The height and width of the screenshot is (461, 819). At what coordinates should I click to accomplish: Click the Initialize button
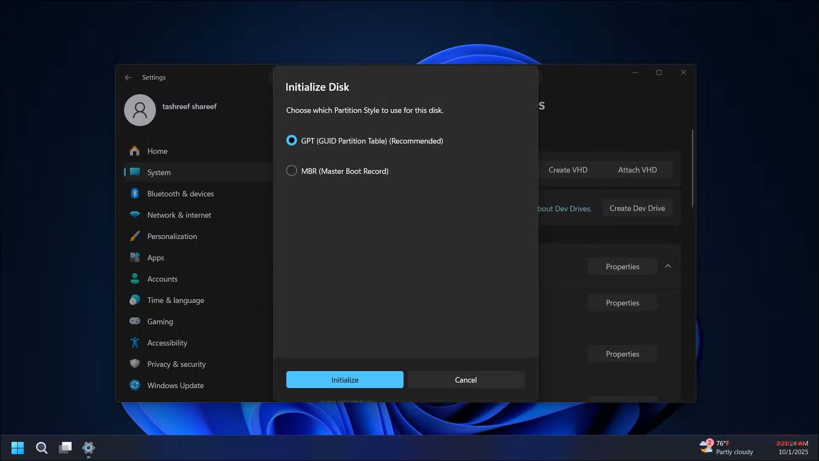pyautogui.click(x=345, y=379)
